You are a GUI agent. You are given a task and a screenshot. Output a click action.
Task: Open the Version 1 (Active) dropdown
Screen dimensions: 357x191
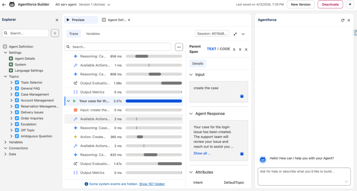tap(109, 5)
